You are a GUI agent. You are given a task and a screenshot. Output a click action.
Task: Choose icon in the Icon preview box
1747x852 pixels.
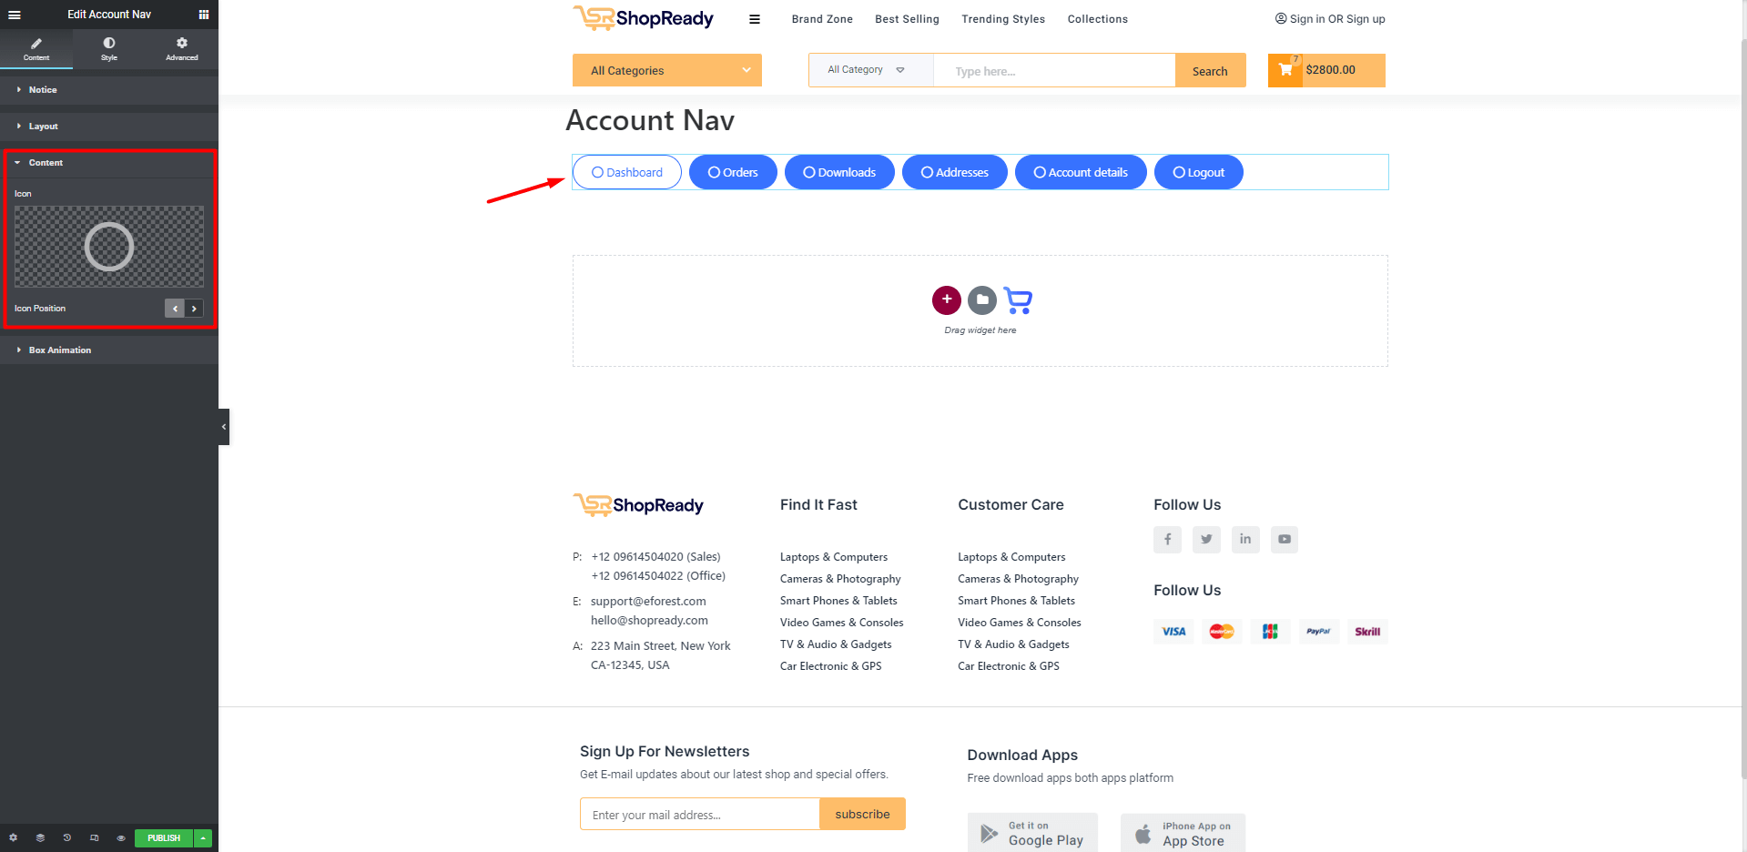click(109, 247)
